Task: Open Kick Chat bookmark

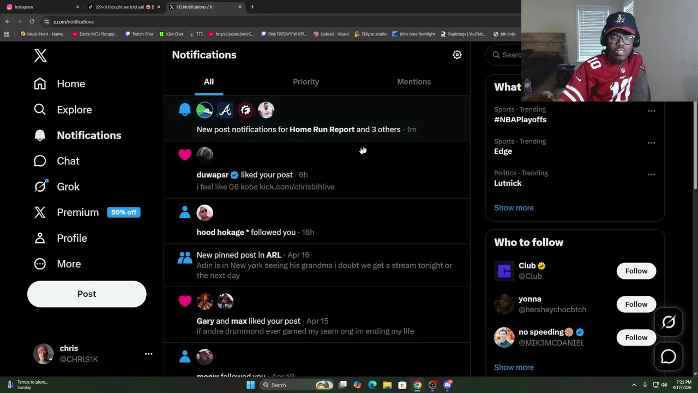Action: click(x=171, y=34)
